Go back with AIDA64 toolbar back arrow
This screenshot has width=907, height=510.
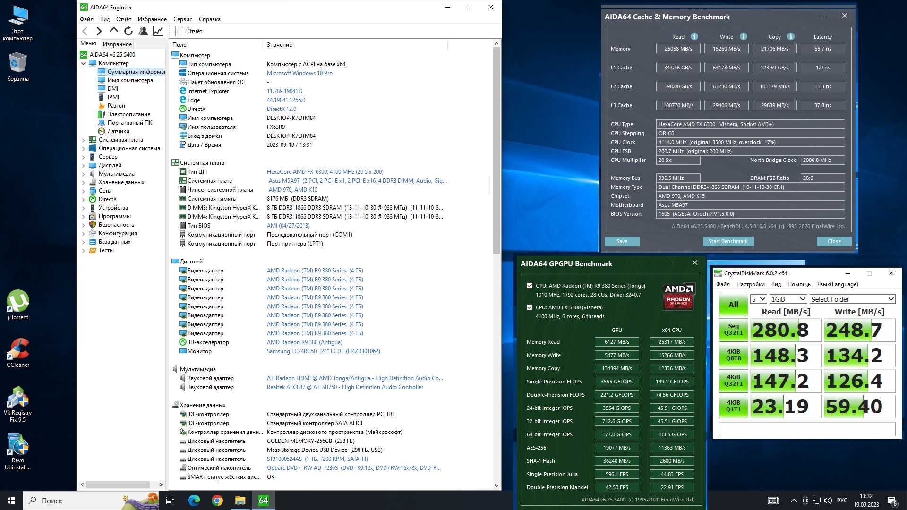(x=85, y=31)
